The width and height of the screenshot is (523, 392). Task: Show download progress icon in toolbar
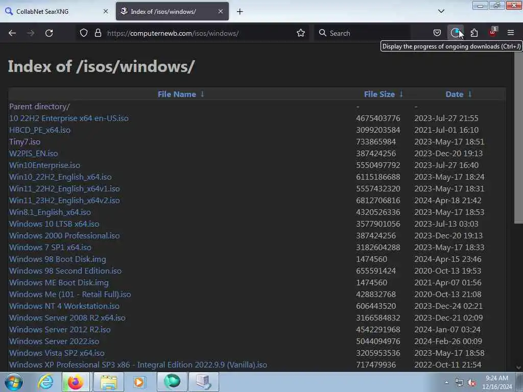455,33
